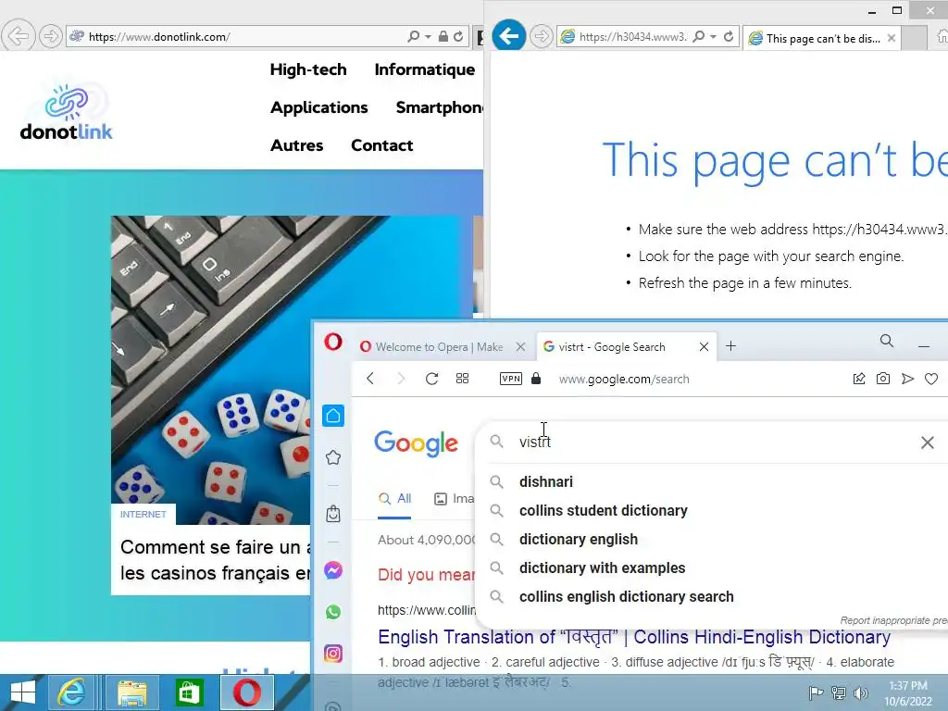The image size is (948, 711).
Task: Close the This page can't be displayed tab
Action: 892,38
